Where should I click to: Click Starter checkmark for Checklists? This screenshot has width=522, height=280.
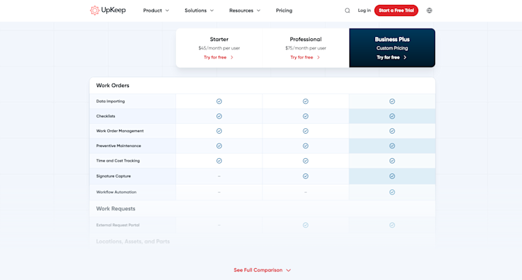[x=219, y=116]
